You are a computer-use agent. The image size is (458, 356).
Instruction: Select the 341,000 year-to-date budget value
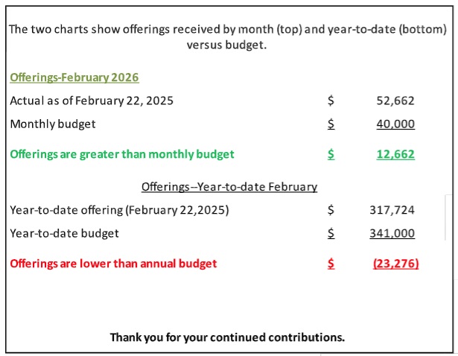pos(392,233)
